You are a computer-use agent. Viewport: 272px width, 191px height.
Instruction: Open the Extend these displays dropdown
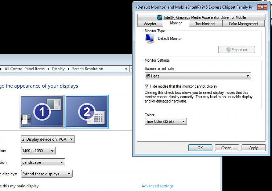(x=47, y=174)
